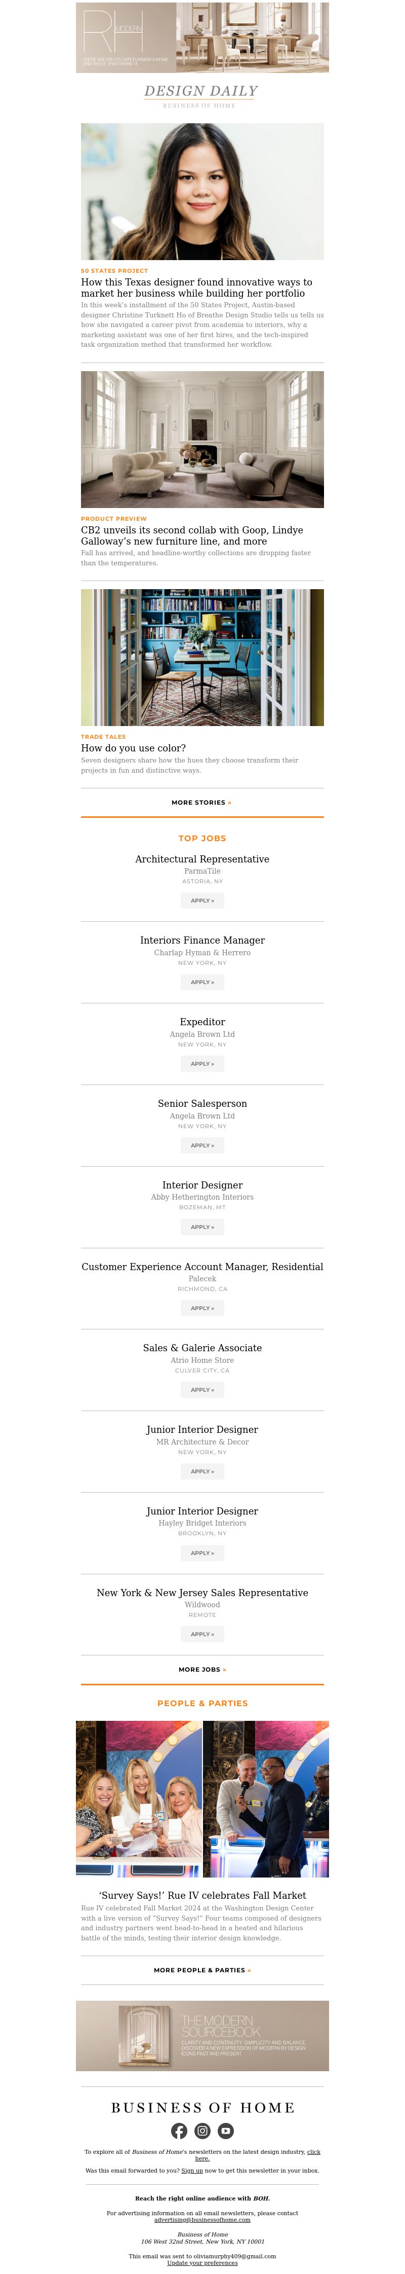Open the More Jobs link

coord(202,1669)
